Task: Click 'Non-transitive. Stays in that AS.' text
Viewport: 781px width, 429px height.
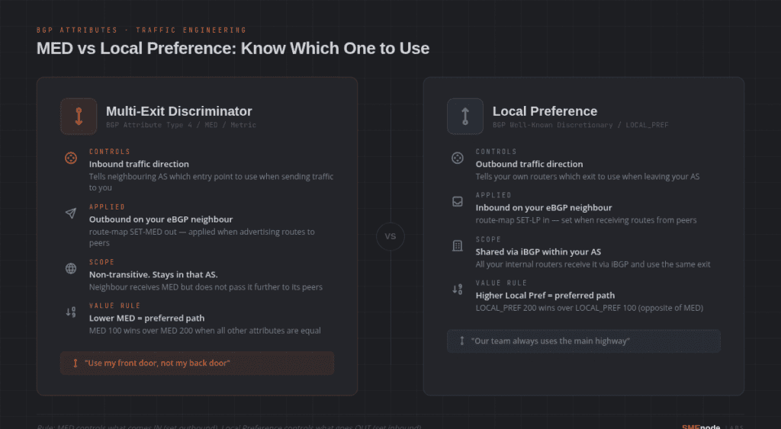Action: pyautogui.click(x=153, y=274)
